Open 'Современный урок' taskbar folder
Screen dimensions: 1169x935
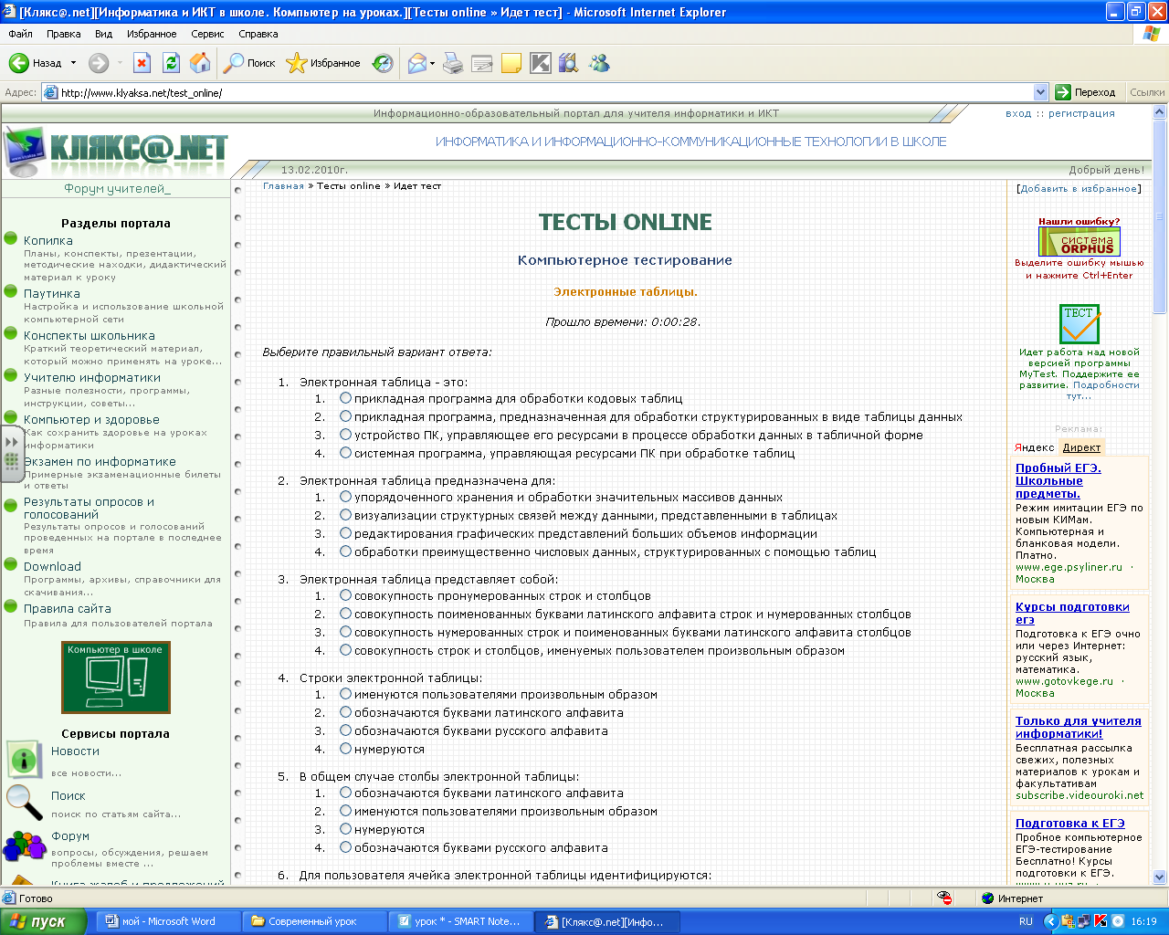[314, 921]
